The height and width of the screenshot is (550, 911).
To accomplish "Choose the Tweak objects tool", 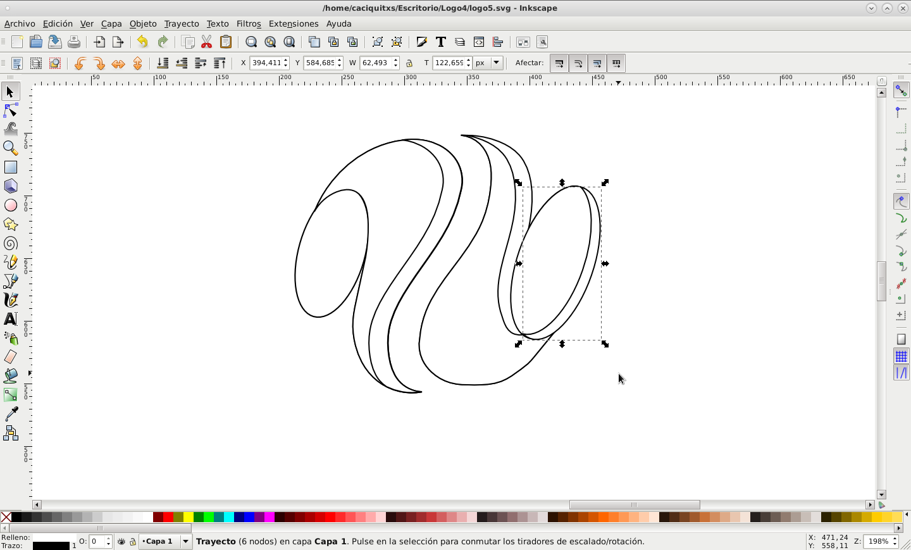I will (11, 129).
